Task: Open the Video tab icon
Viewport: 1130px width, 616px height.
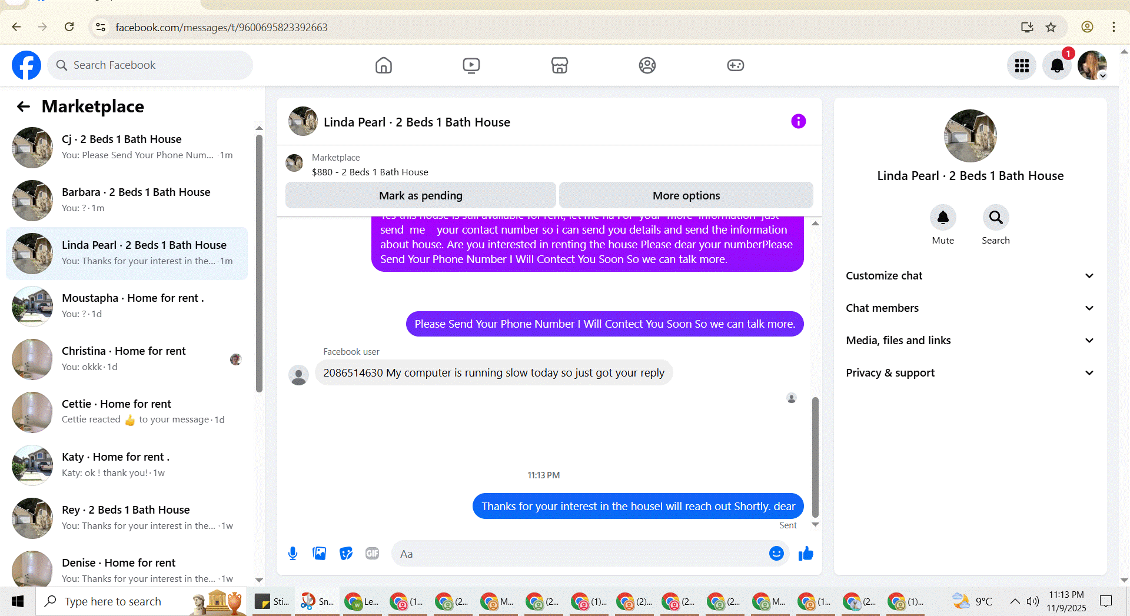Action: [x=471, y=65]
